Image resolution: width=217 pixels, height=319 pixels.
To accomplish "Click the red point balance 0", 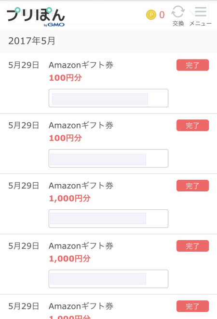I will [162, 15].
